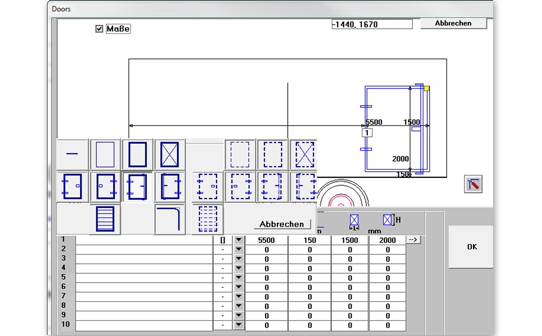This screenshot has width=542, height=336.
Task: Open door type dropdown for row 4
Action: (238, 268)
